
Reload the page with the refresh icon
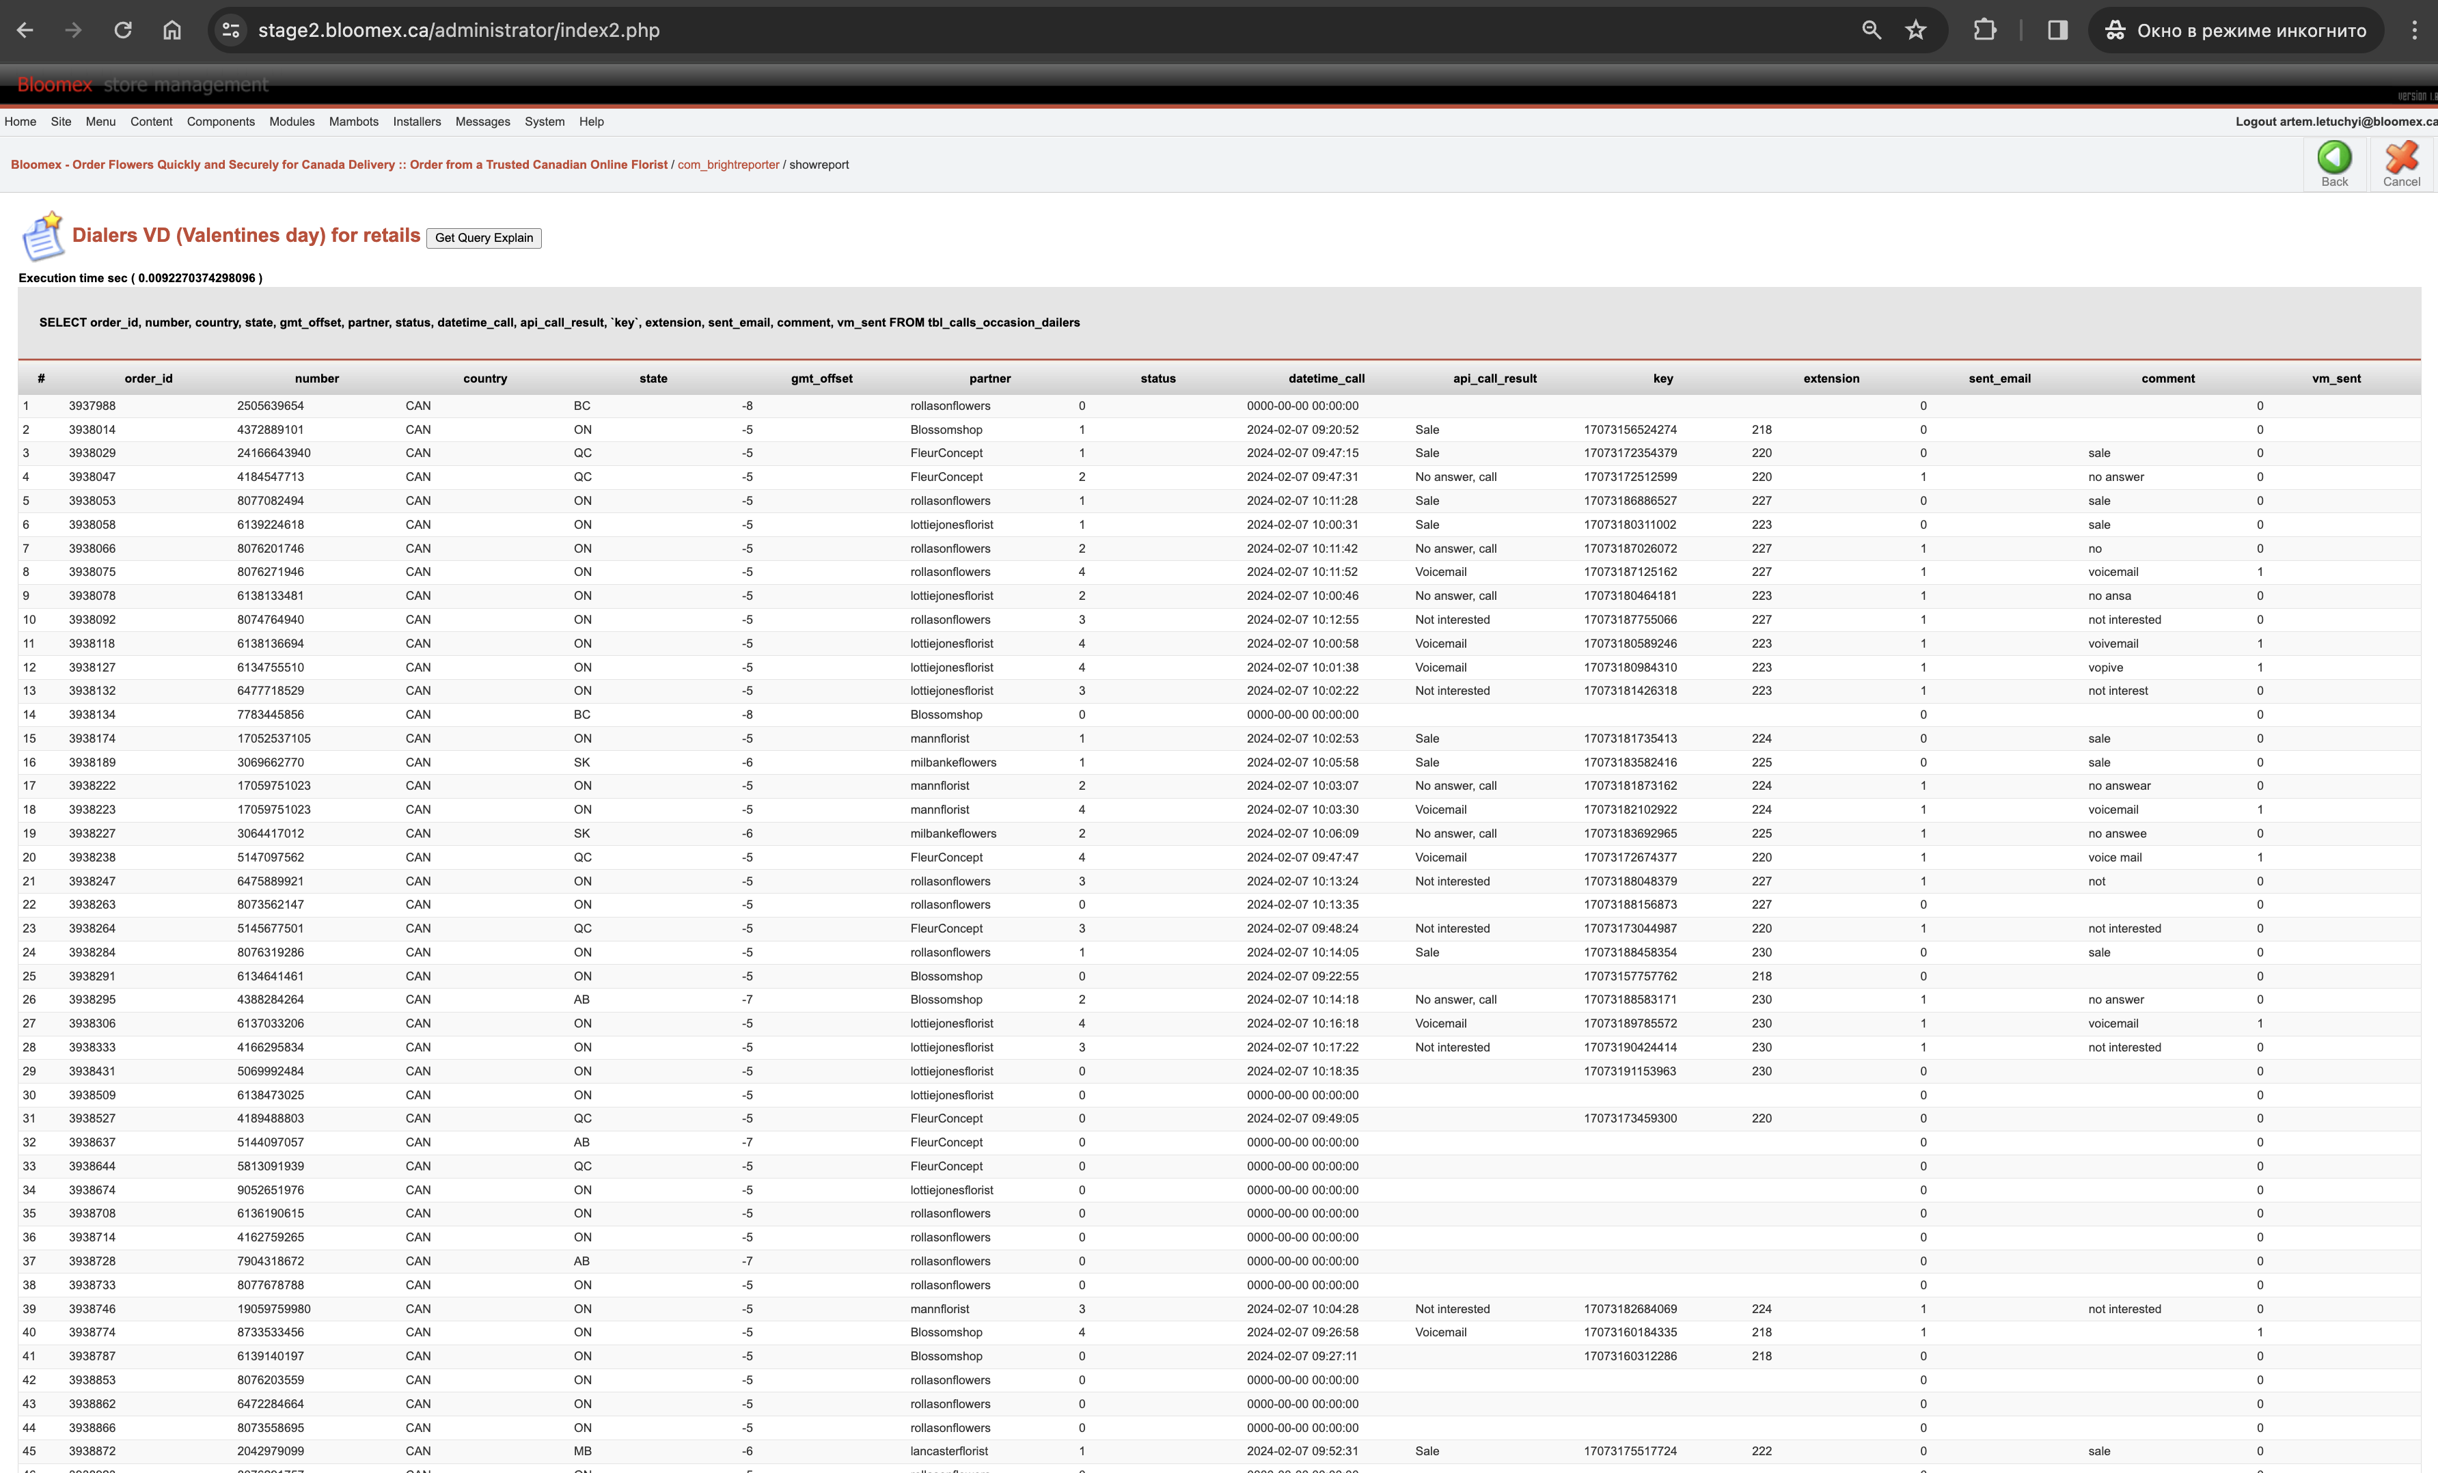click(x=123, y=31)
